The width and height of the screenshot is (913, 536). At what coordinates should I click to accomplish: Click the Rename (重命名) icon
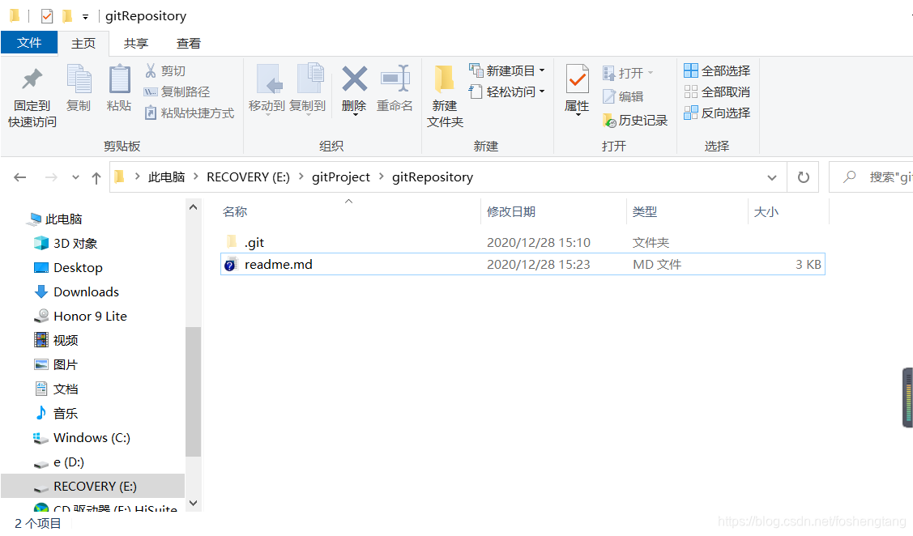pyautogui.click(x=395, y=79)
